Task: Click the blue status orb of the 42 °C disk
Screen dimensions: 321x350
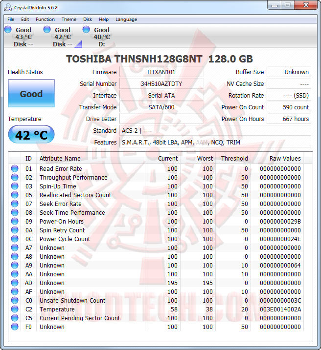Action: point(47,29)
